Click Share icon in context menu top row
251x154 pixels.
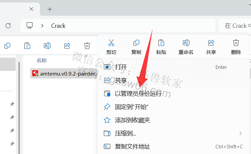point(211,43)
